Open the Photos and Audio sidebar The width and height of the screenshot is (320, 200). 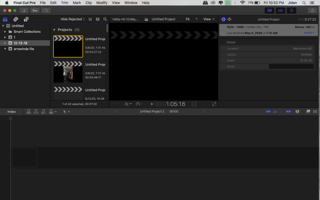[16, 19]
